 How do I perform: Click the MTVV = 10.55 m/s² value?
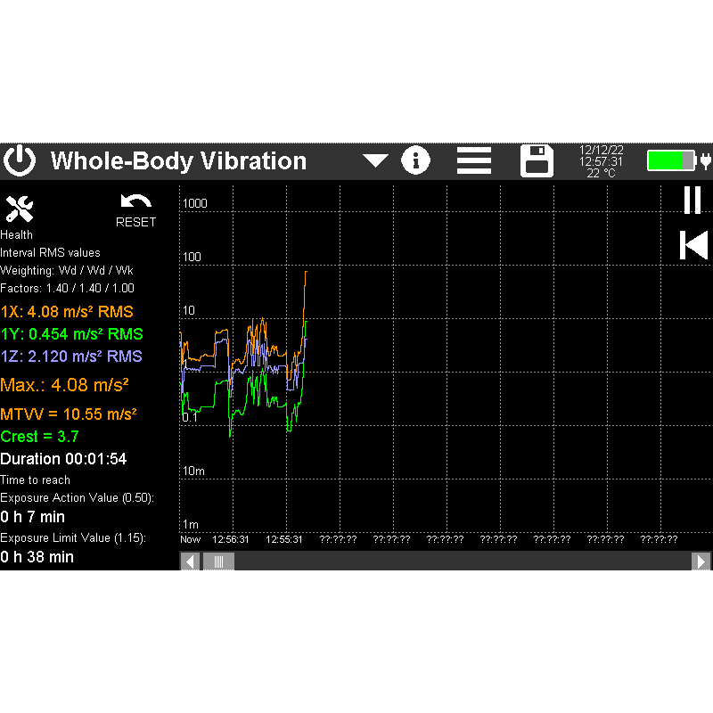click(69, 414)
